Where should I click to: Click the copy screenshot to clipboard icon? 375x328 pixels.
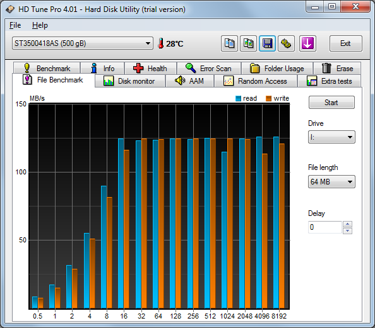click(x=248, y=43)
